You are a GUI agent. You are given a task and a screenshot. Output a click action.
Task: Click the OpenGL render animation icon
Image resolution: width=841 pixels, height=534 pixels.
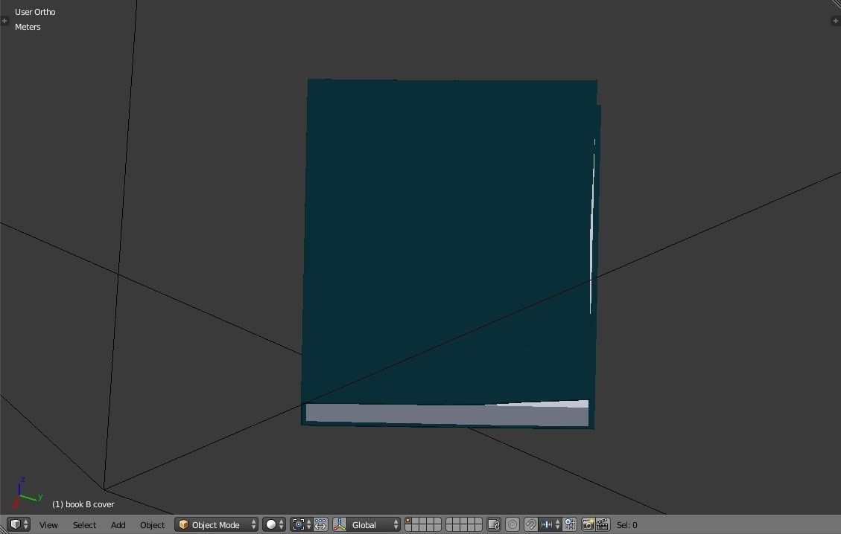(x=603, y=524)
